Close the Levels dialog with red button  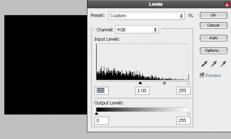click(x=227, y=4)
